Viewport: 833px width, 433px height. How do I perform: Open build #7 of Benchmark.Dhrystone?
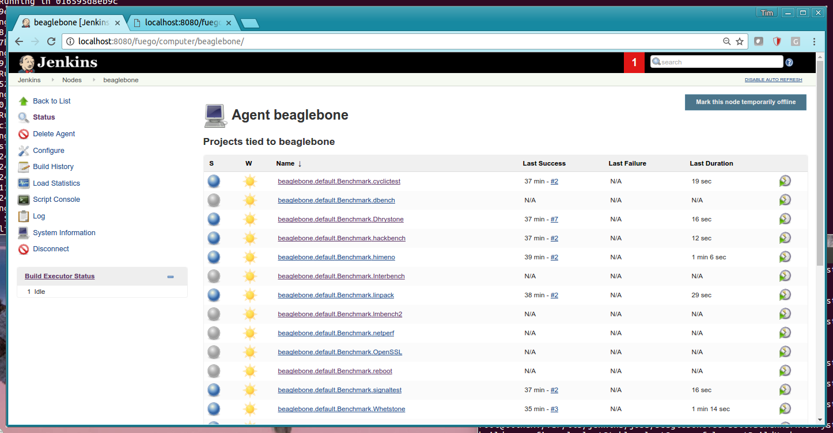554,219
